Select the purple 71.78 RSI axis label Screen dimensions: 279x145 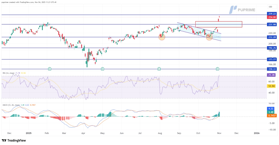pyautogui.click(x=271, y=75)
